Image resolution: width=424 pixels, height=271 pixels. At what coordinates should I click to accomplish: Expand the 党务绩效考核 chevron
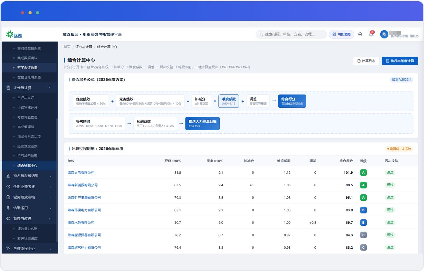[x=50, y=198]
